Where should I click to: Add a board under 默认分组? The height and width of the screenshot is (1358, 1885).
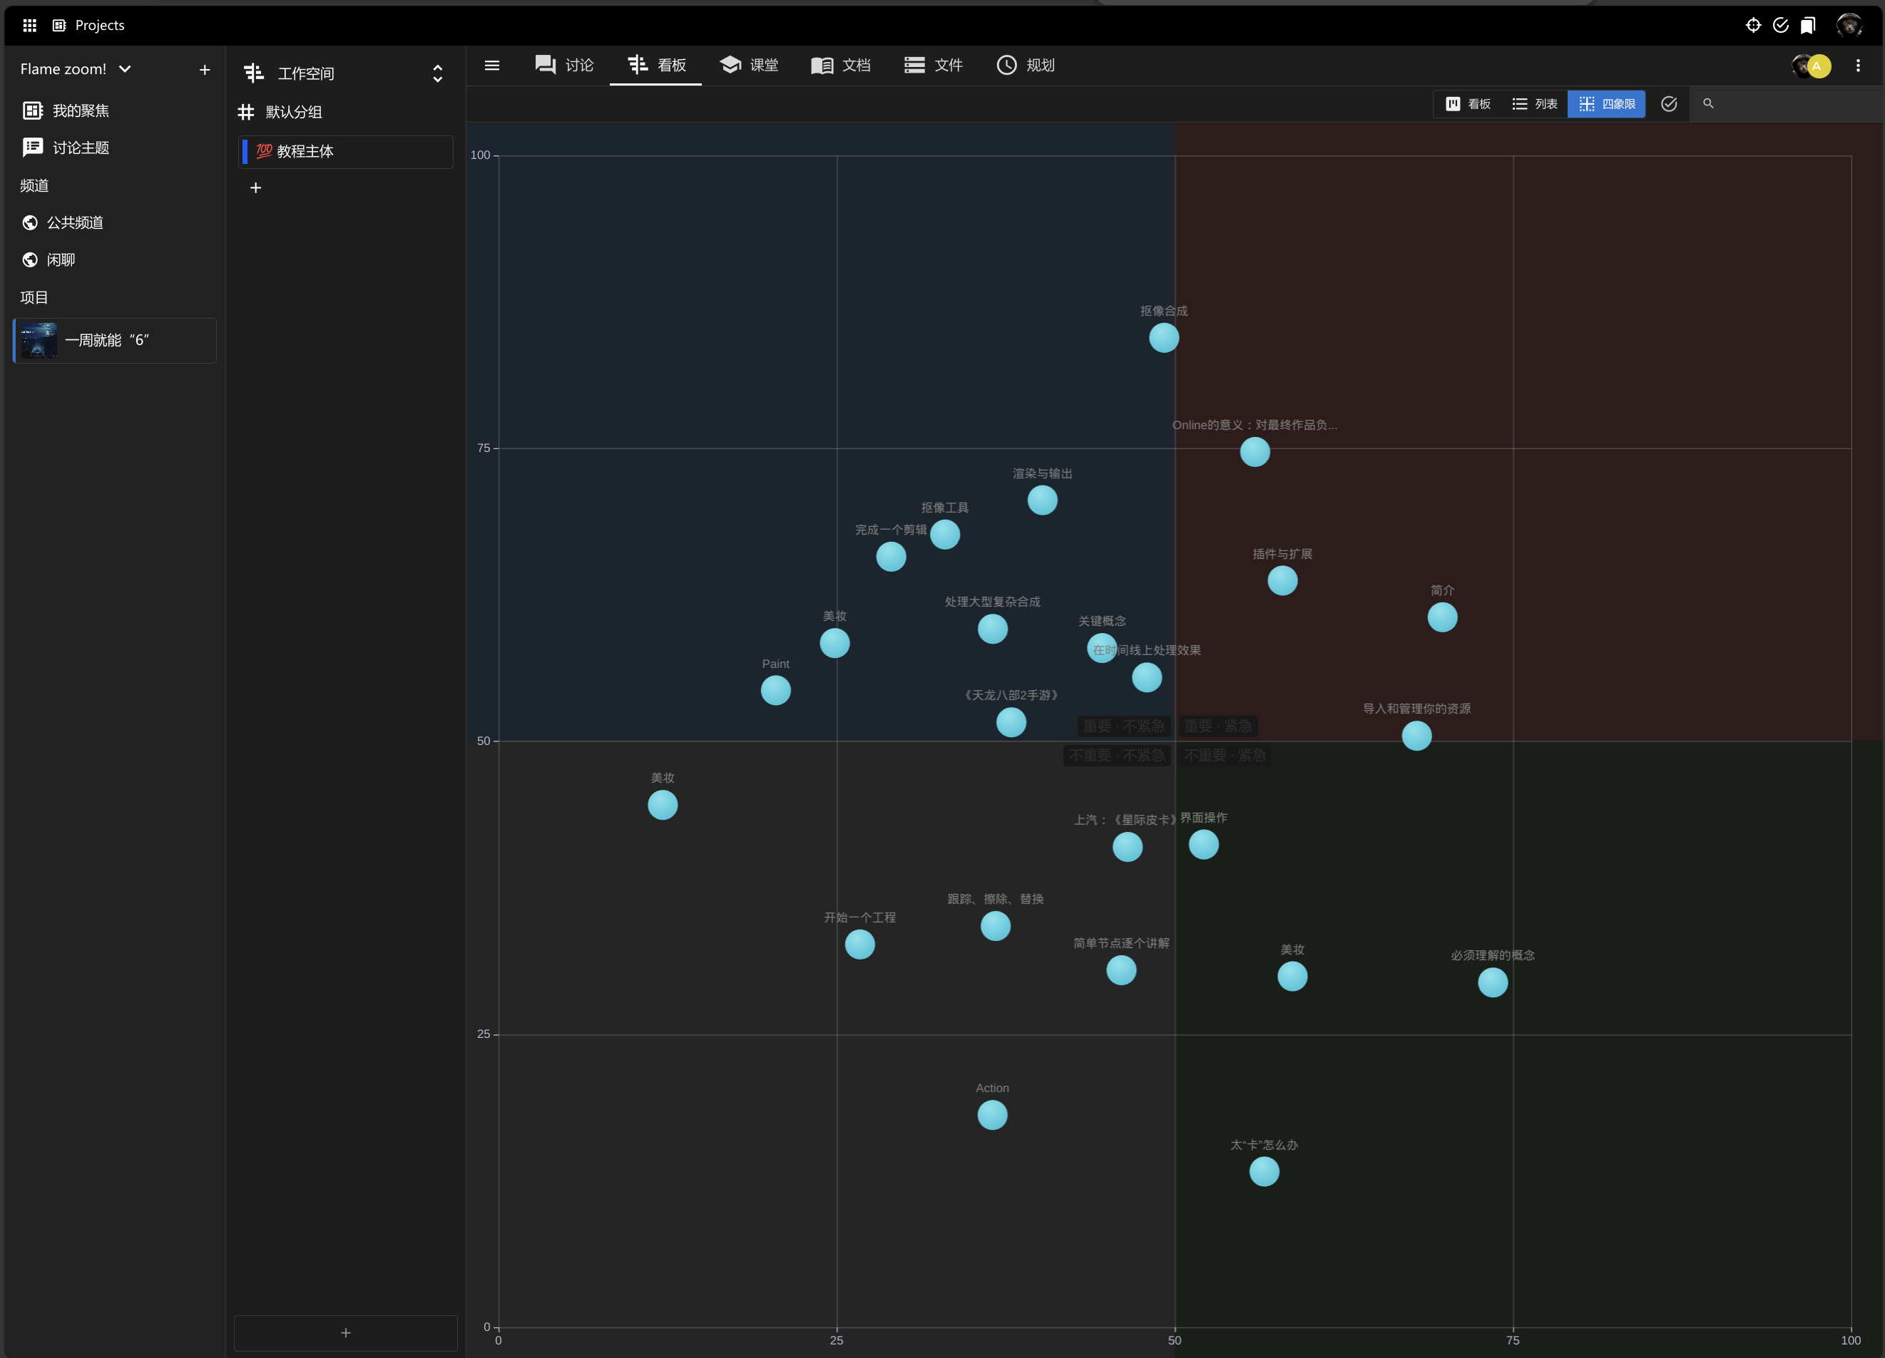click(256, 187)
